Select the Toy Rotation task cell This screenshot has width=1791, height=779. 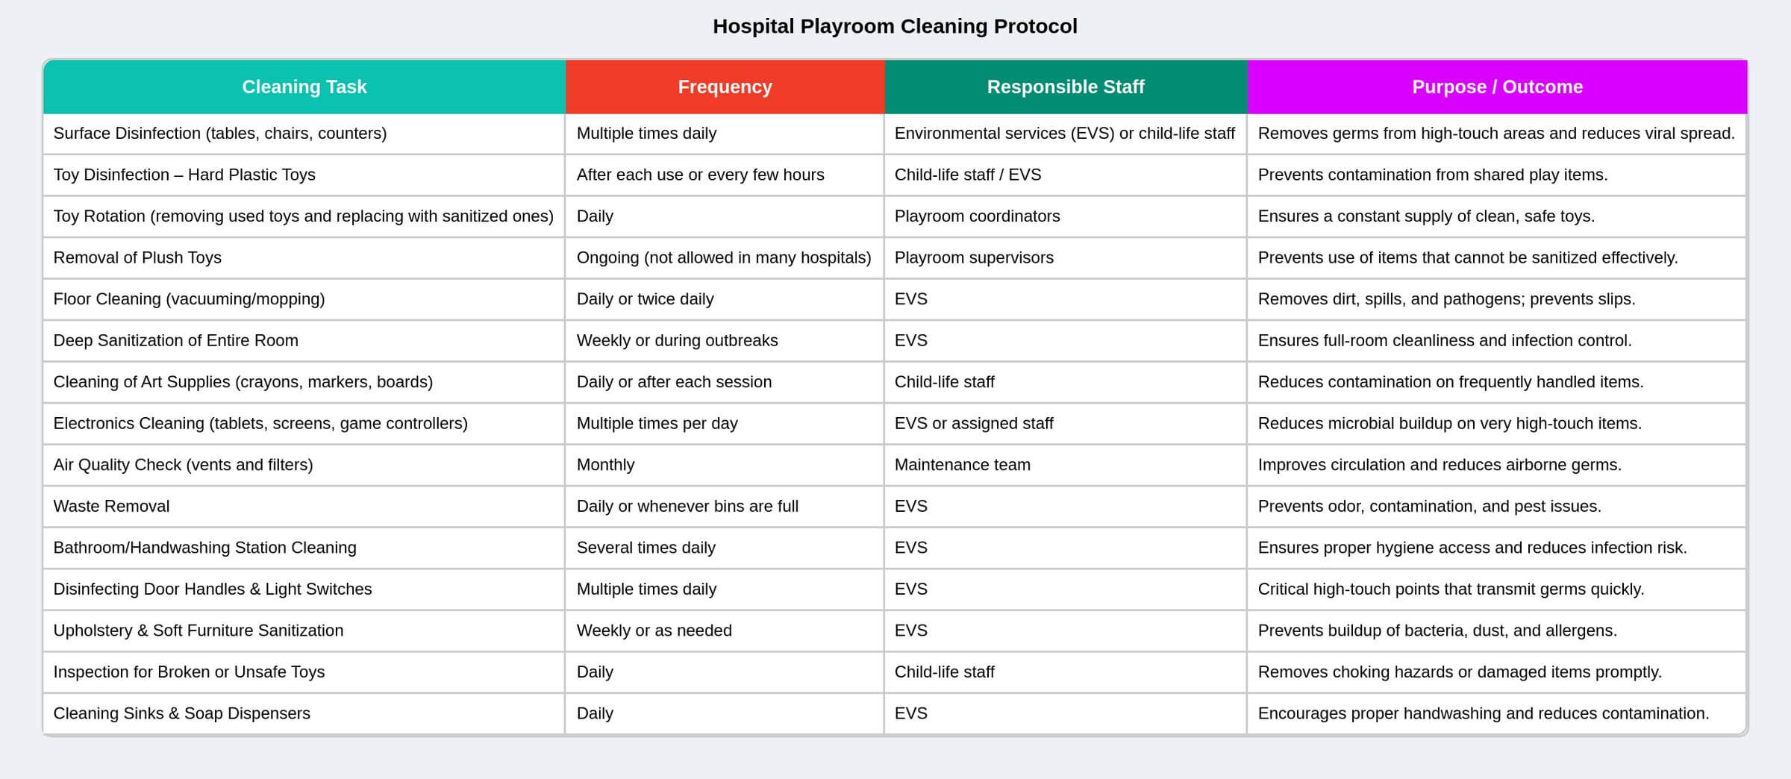303,216
